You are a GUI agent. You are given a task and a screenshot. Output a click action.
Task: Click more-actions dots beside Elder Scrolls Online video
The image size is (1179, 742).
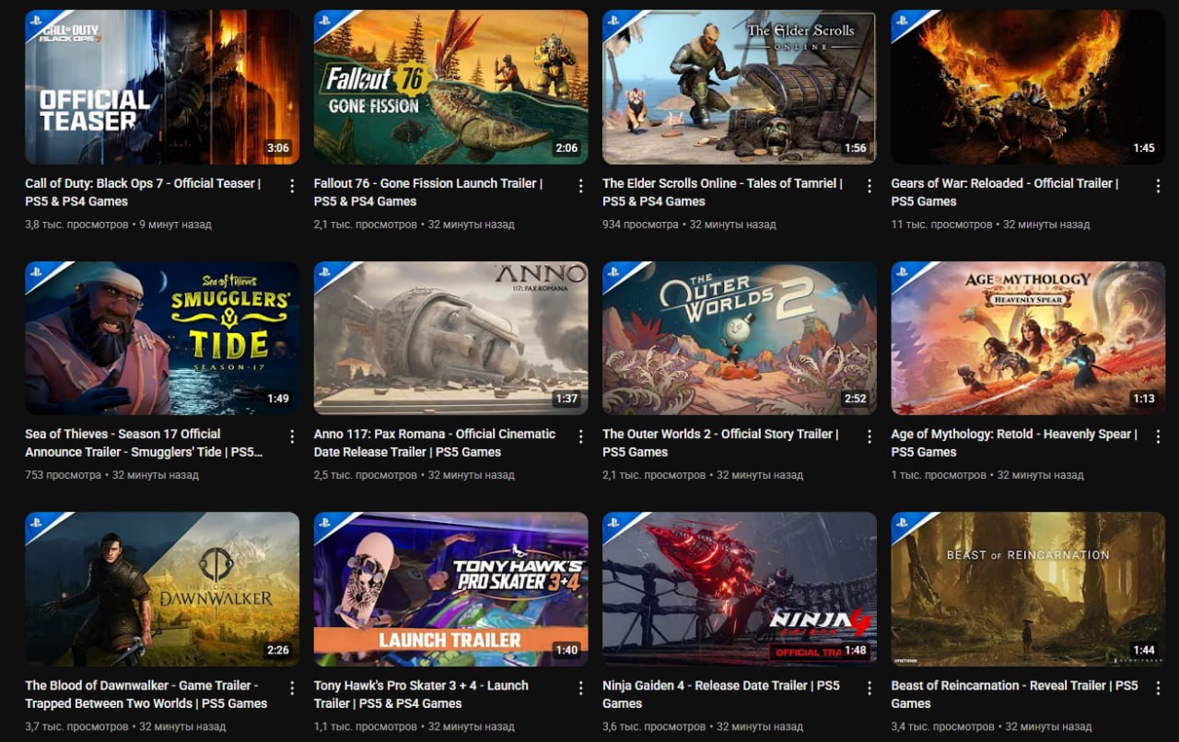(870, 186)
